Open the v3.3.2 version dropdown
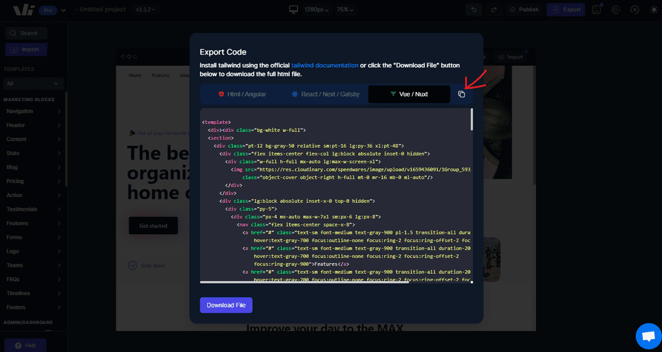 tap(145, 10)
